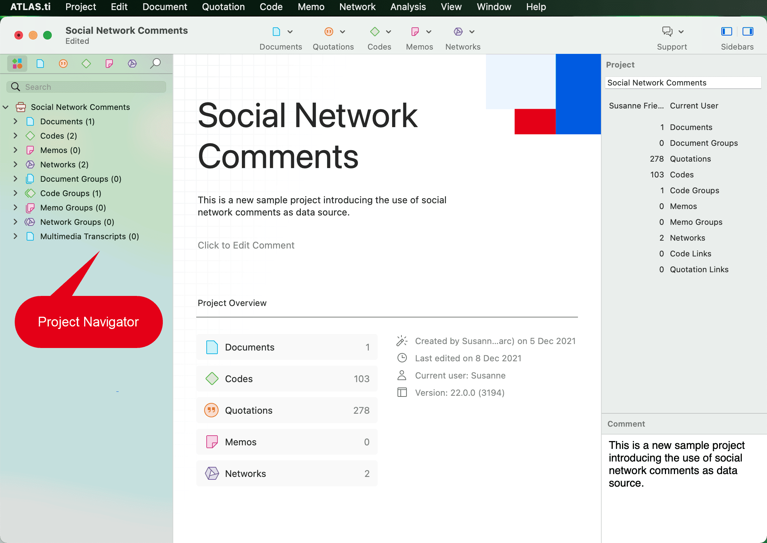Open the Code menu

[x=271, y=7]
